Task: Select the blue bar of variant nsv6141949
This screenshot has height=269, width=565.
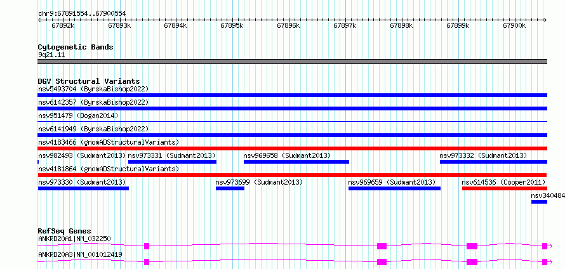Action: (292, 135)
